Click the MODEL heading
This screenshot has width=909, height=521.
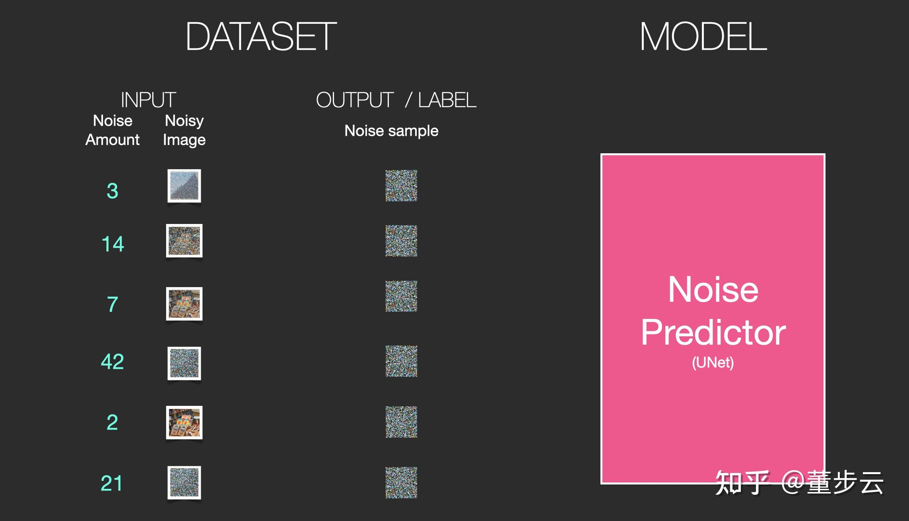tap(703, 37)
